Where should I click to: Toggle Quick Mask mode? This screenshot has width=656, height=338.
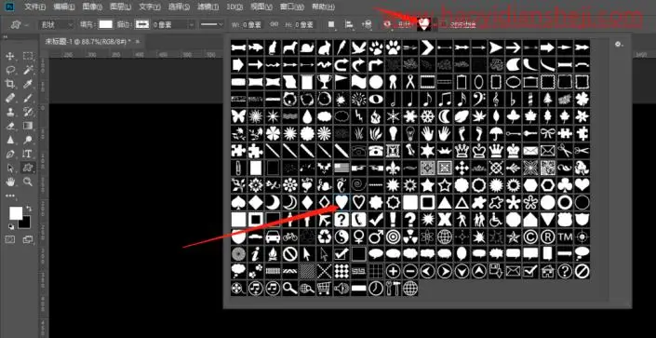pyautogui.click(x=10, y=239)
